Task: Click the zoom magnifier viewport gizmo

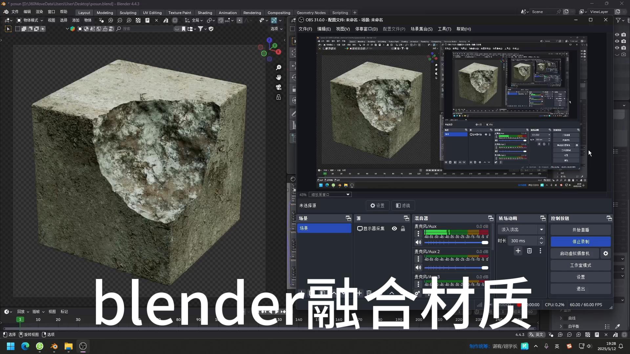Action: tap(279, 68)
